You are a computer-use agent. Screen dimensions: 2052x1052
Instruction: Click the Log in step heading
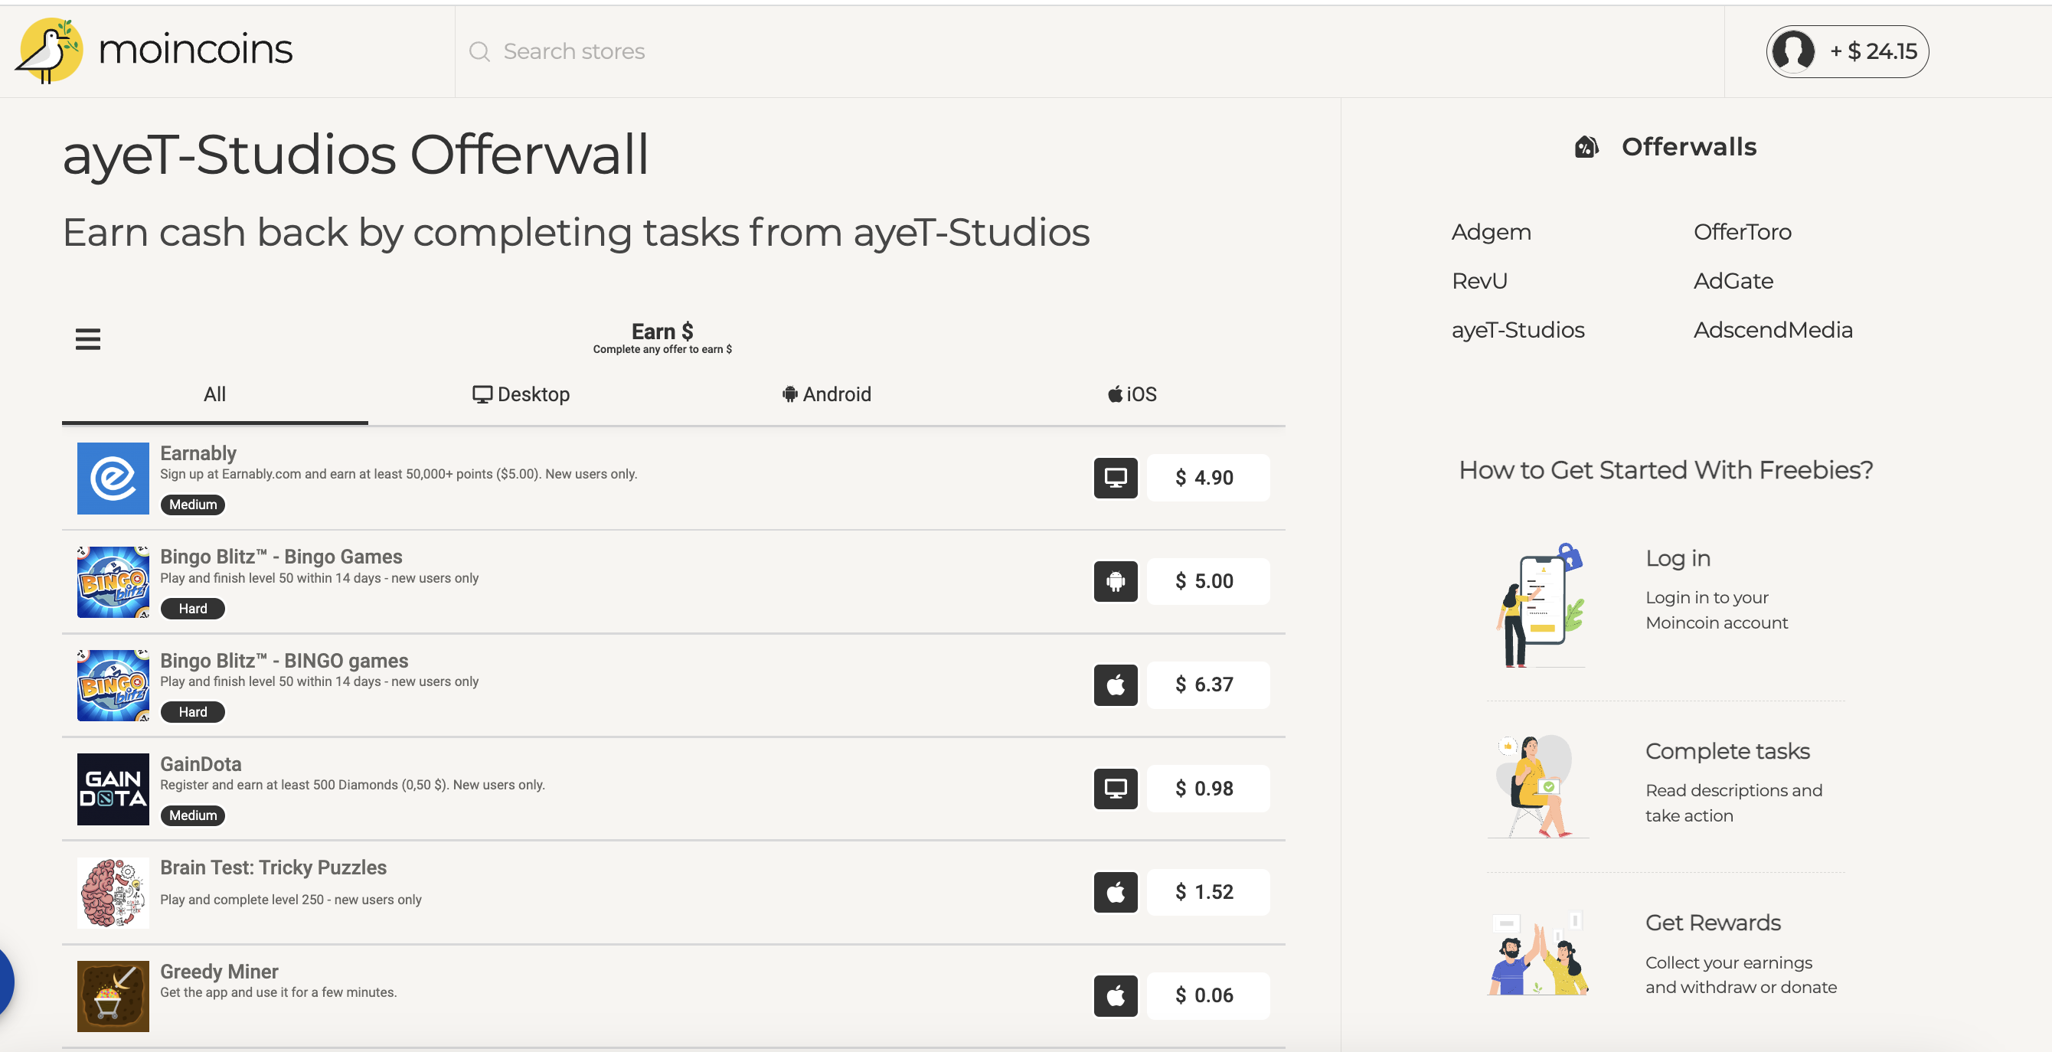pyautogui.click(x=1678, y=559)
